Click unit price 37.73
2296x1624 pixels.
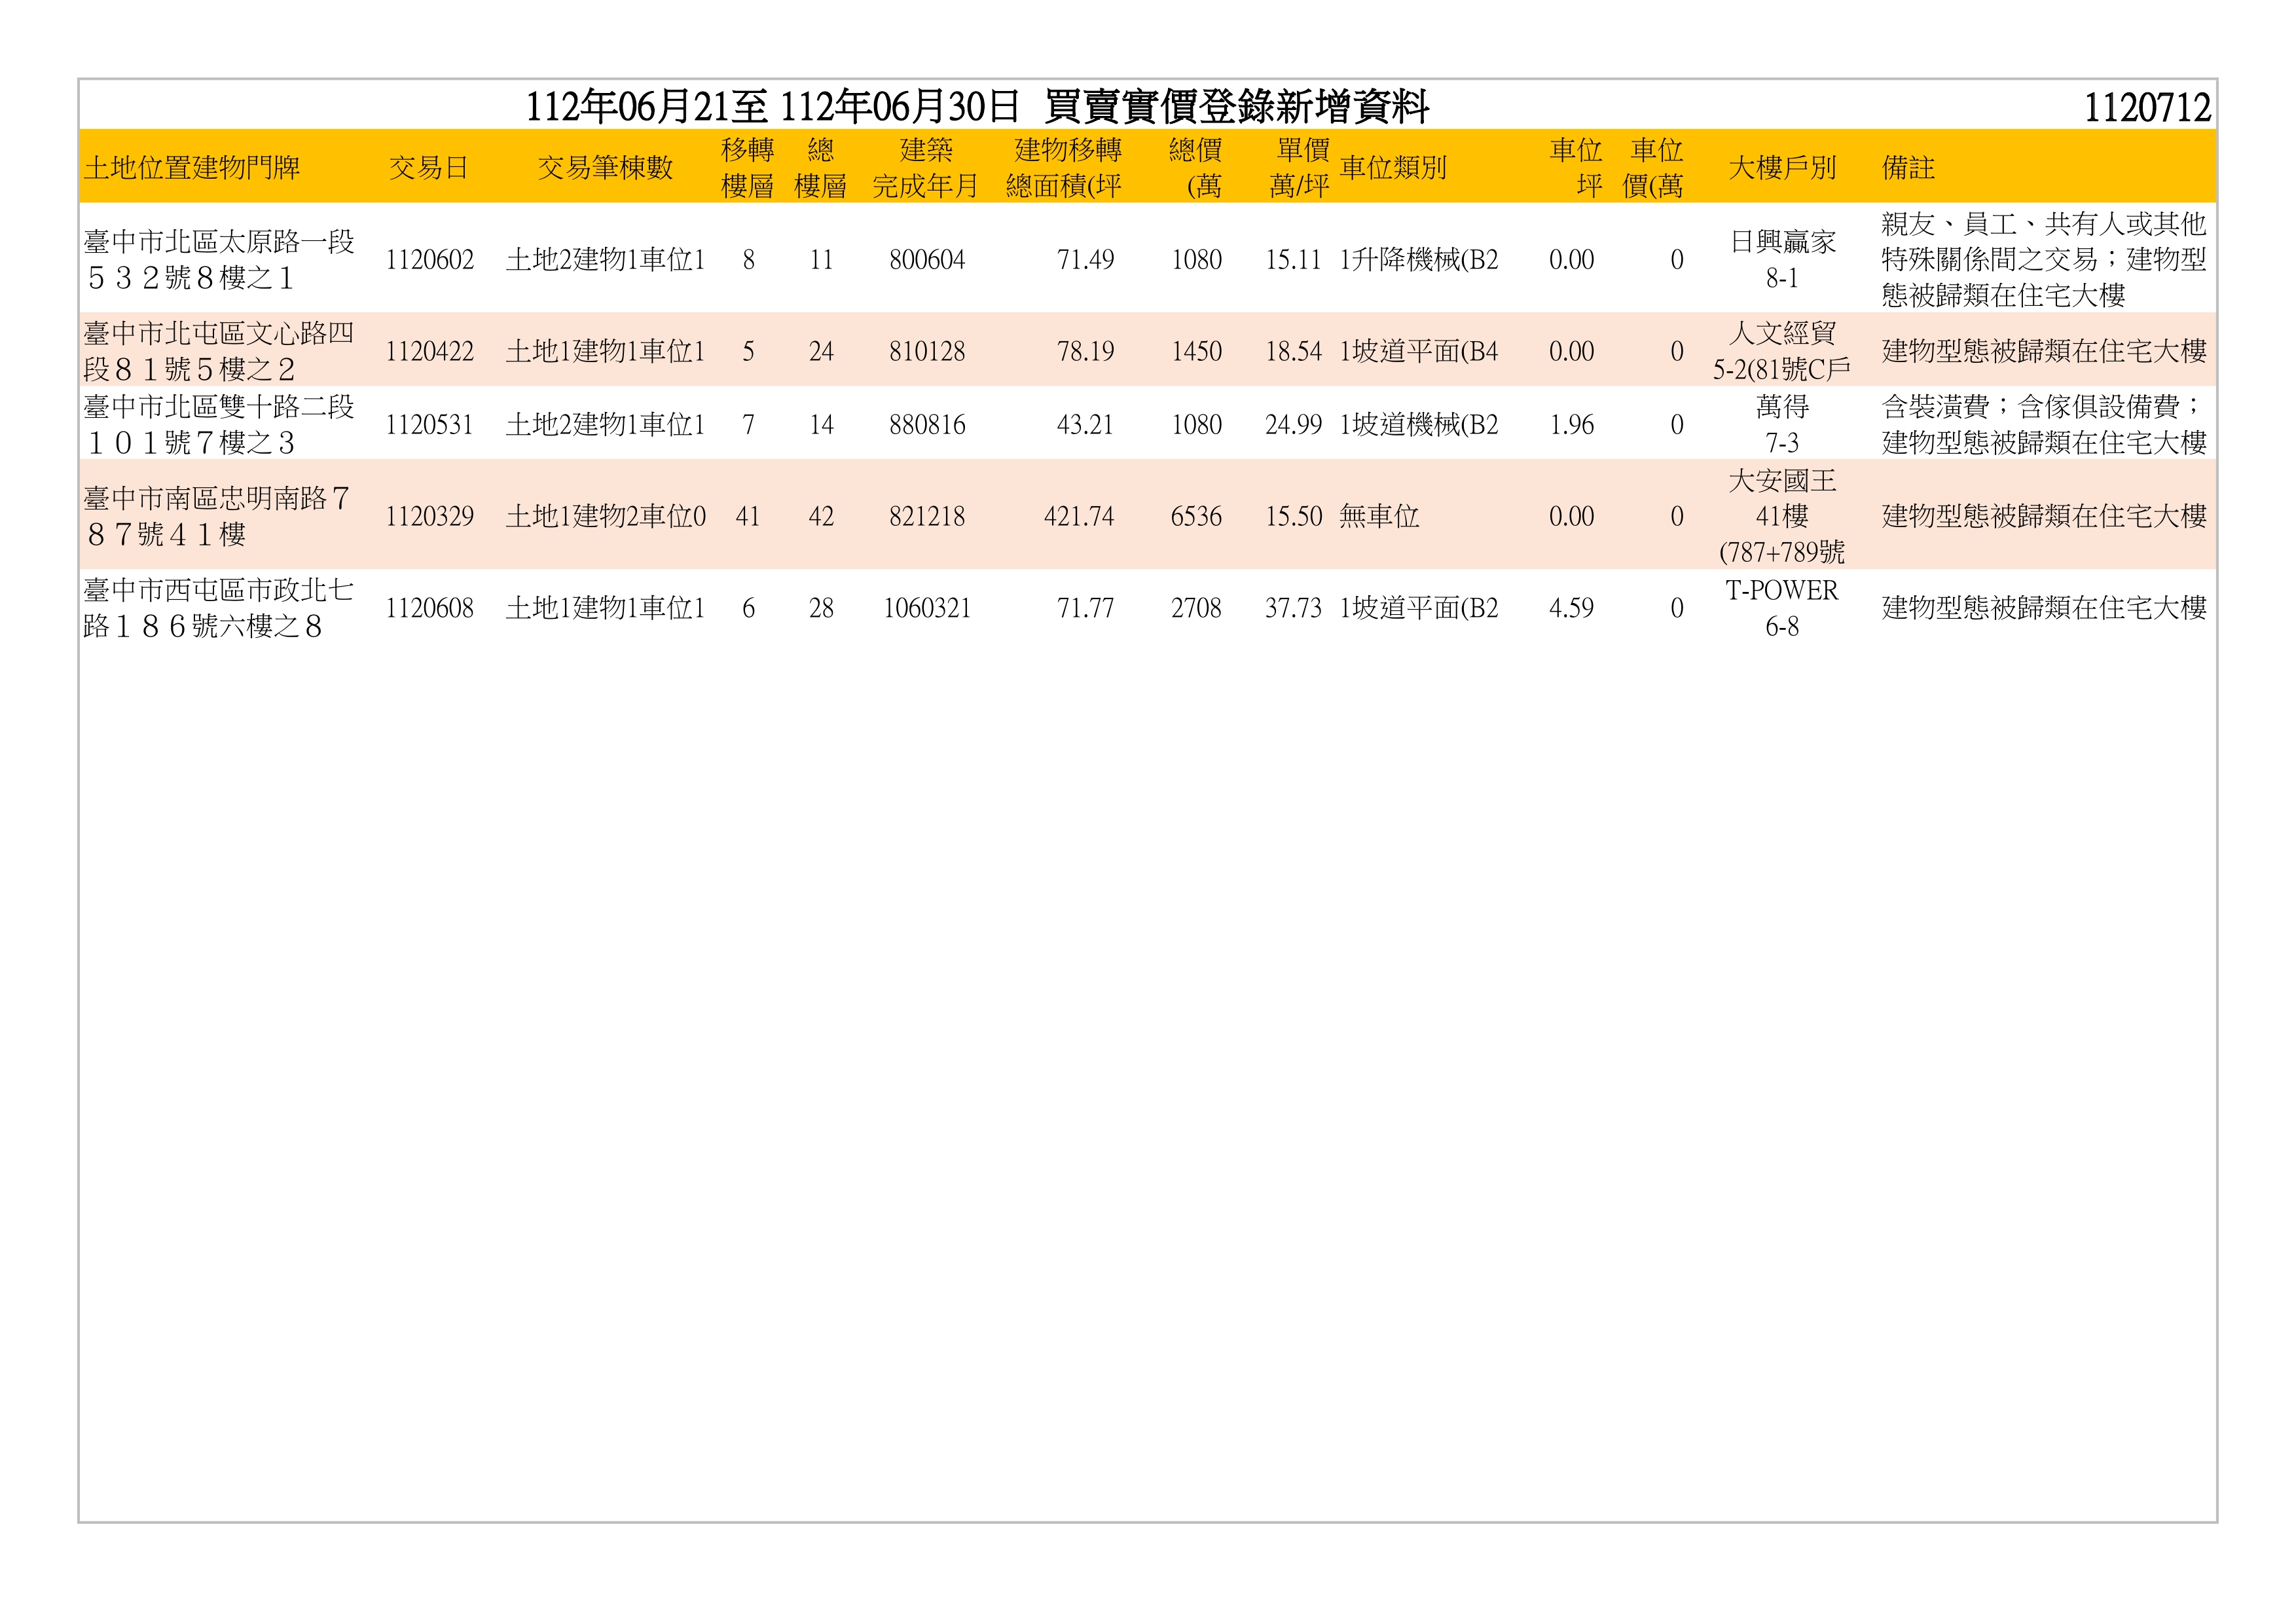(1293, 608)
